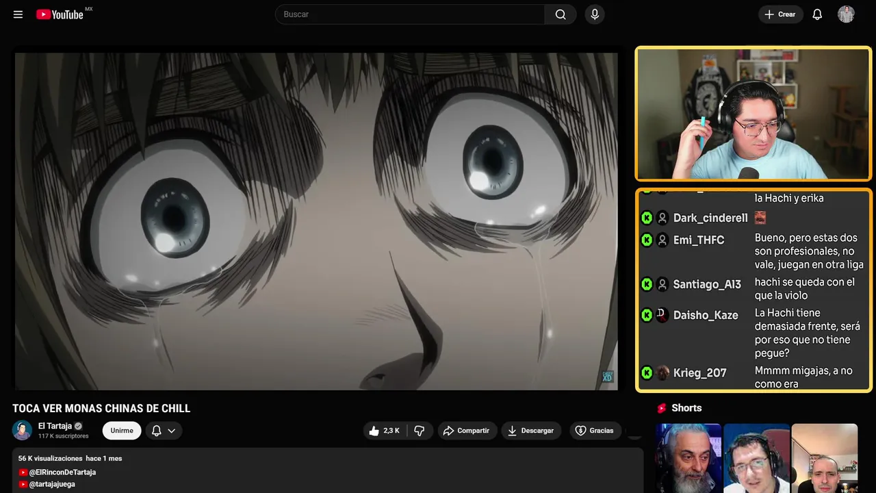Open the El Tartaja channel name
The width and height of the screenshot is (876, 493).
click(x=55, y=426)
